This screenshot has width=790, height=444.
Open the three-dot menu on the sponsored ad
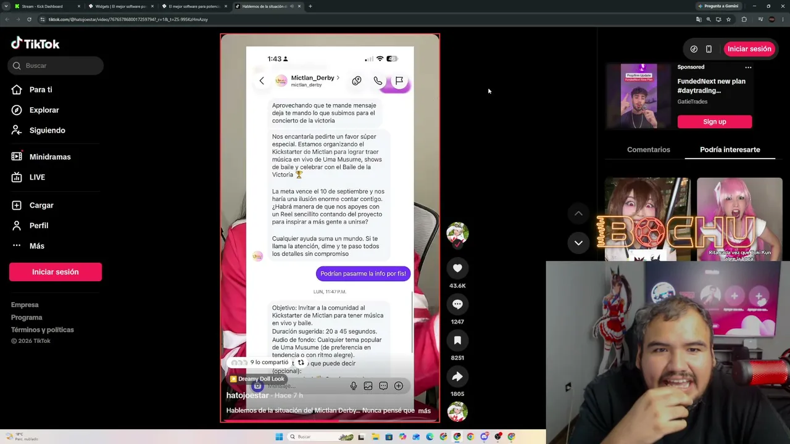point(748,67)
